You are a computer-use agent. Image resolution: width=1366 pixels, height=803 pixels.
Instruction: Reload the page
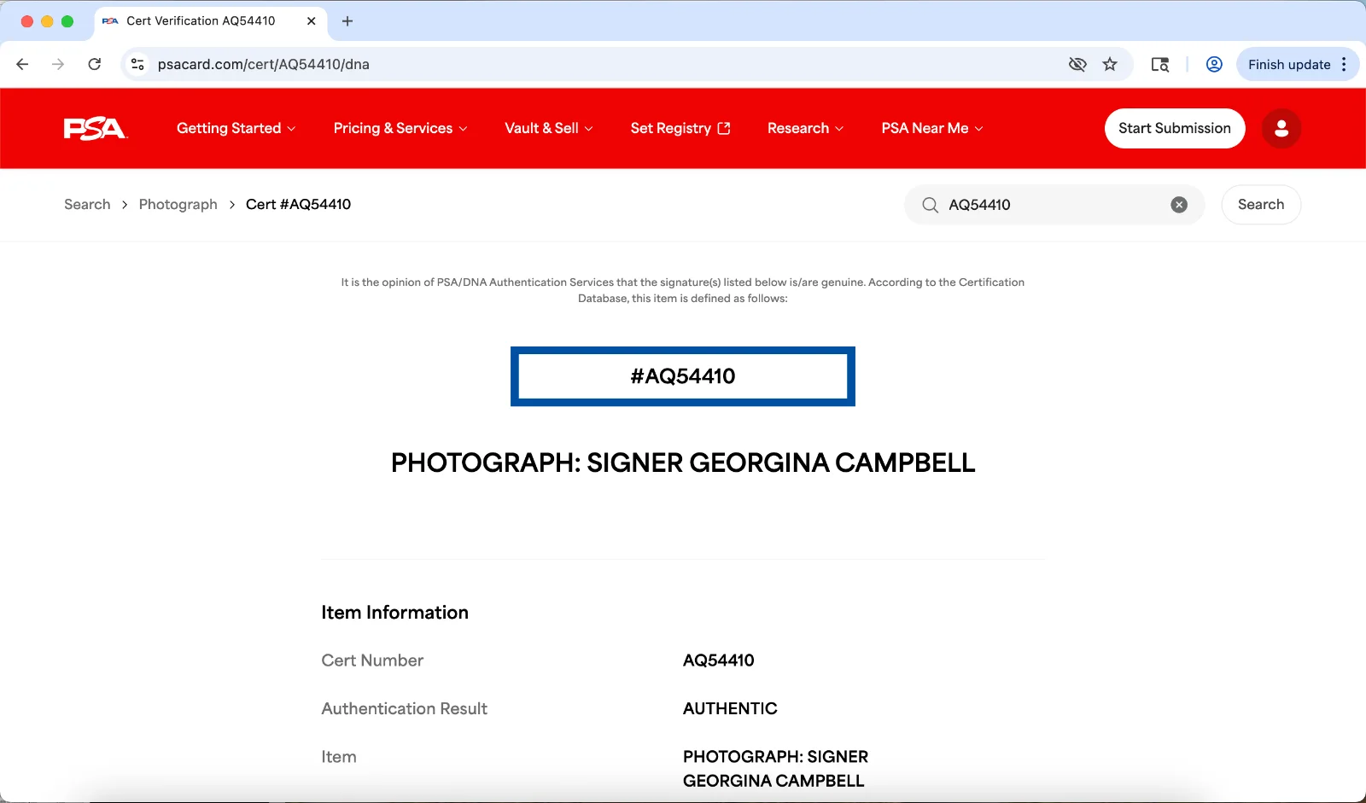tap(95, 64)
